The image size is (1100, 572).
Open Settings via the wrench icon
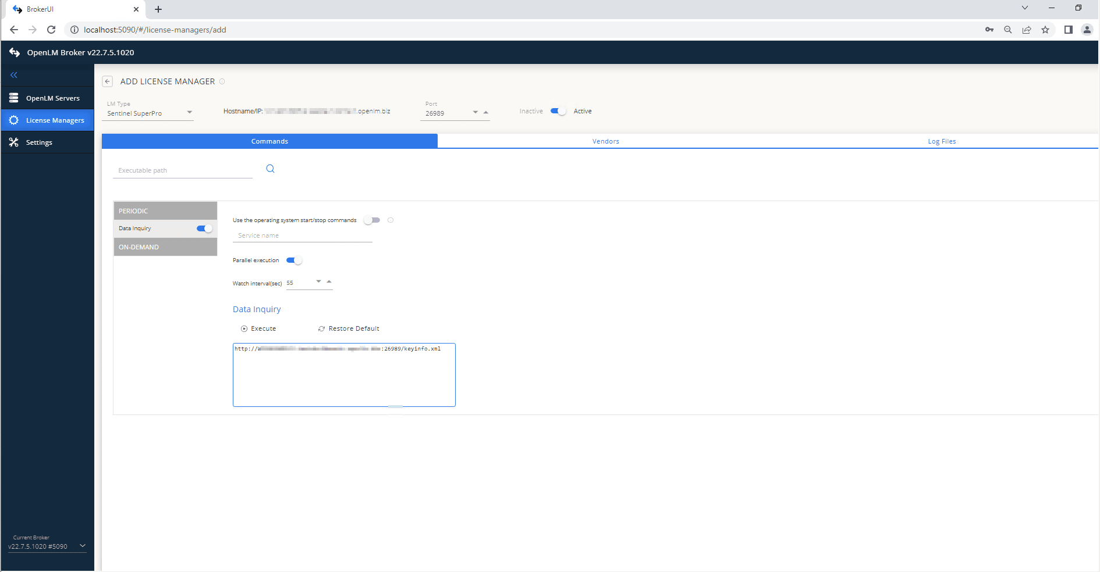pyautogui.click(x=13, y=142)
